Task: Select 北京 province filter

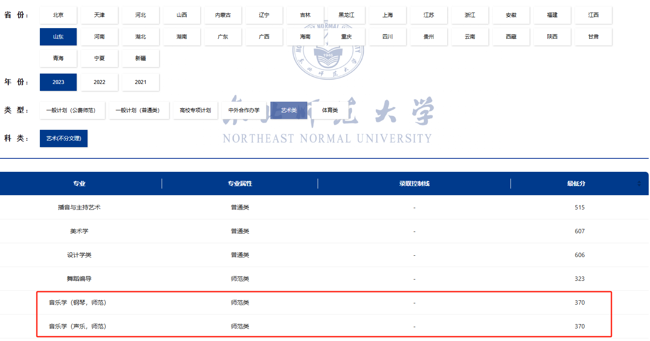Action: coord(58,15)
